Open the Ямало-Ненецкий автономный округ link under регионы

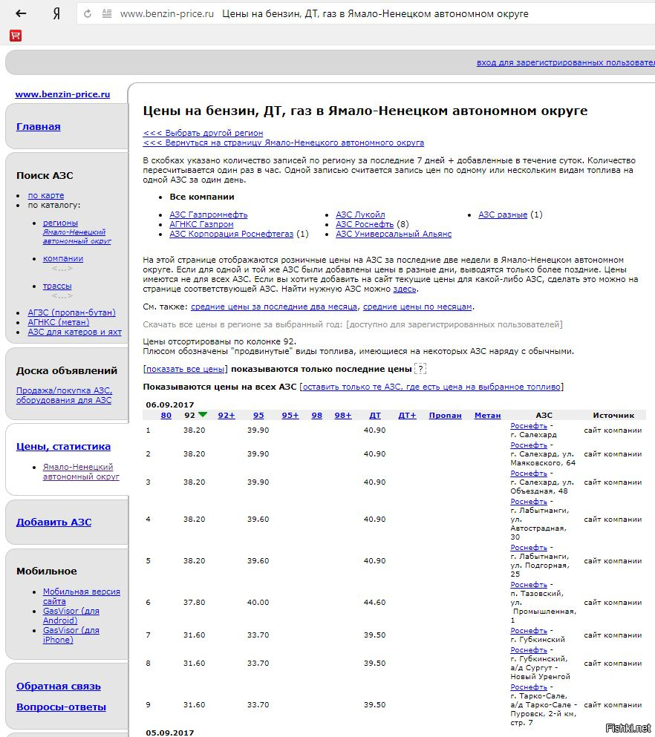(77, 237)
